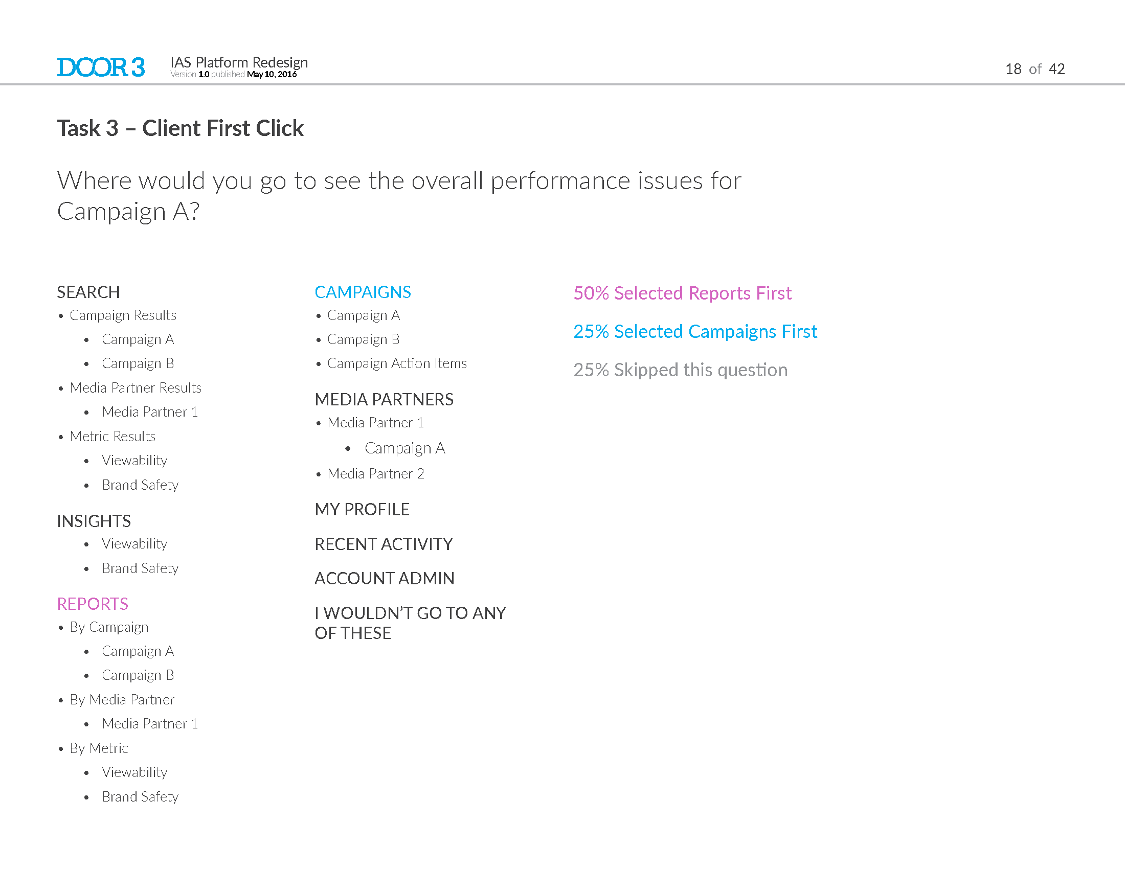The image size is (1125, 869).
Task: Click the DOOR3 logo
Action: coord(101,67)
